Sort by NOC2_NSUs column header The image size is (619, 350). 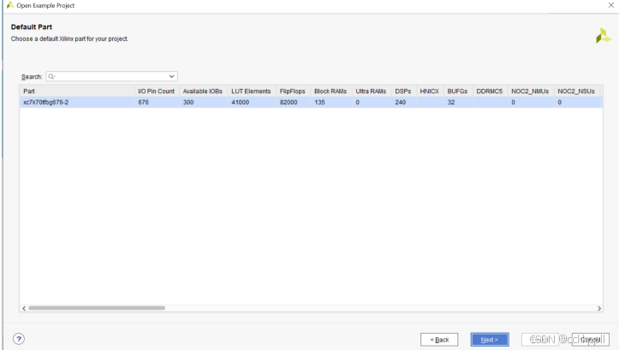tap(576, 92)
